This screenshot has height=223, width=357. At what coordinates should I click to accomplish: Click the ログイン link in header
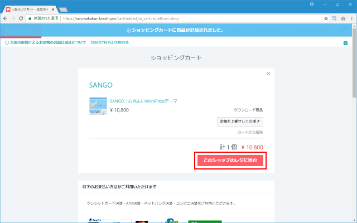coord(237,31)
